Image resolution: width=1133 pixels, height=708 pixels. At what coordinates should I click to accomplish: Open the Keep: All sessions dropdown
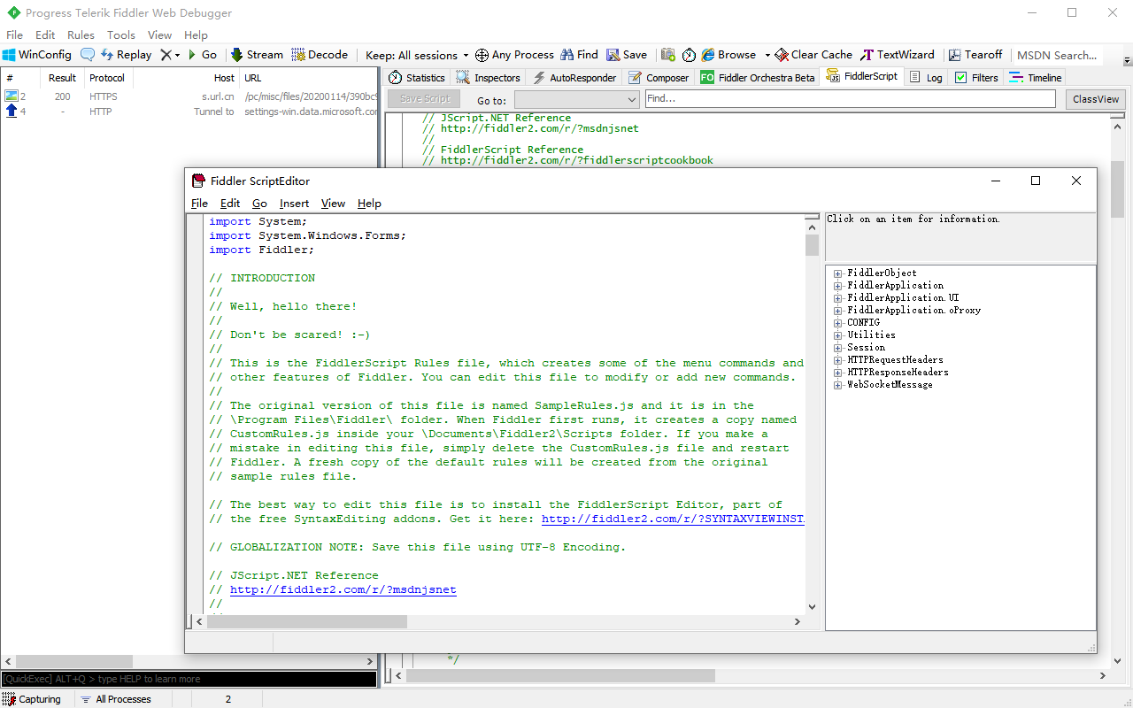tap(418, 55)
